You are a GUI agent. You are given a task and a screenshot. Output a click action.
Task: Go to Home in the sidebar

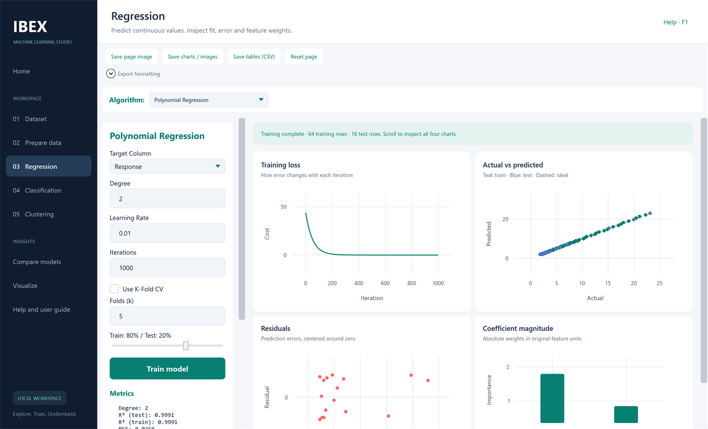pyautogui.click(x=22, y=71)
